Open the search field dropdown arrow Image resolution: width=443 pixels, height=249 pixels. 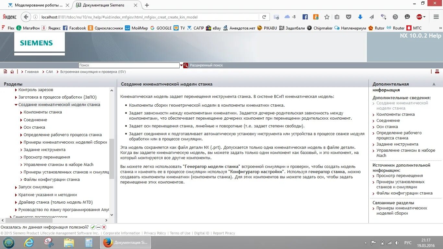pyautogui.click(x=181, y=65)
